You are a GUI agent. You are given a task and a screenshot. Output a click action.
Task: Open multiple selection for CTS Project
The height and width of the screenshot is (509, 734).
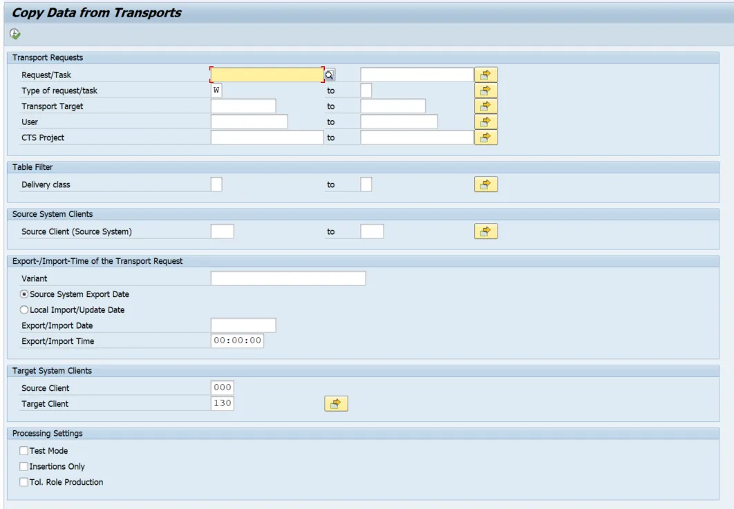[x=485, y=137]
